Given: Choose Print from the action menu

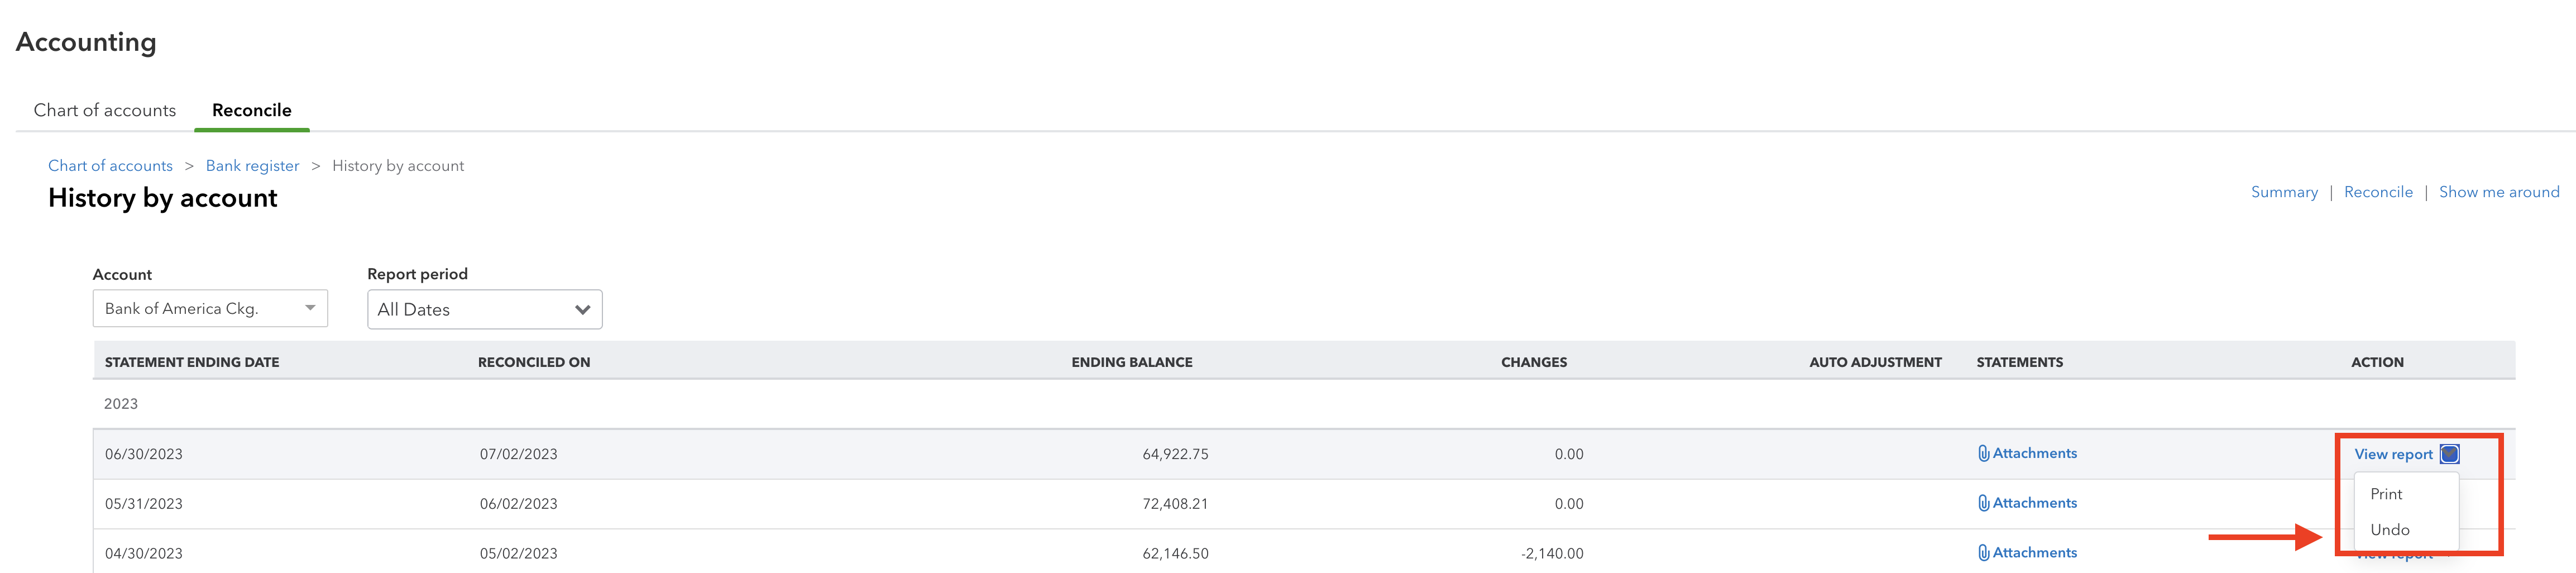Looking at the screenshot, I should [x=2386, y=494].
